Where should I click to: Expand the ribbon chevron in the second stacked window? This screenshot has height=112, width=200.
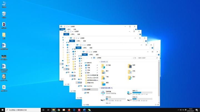click(x=138, y=34)
